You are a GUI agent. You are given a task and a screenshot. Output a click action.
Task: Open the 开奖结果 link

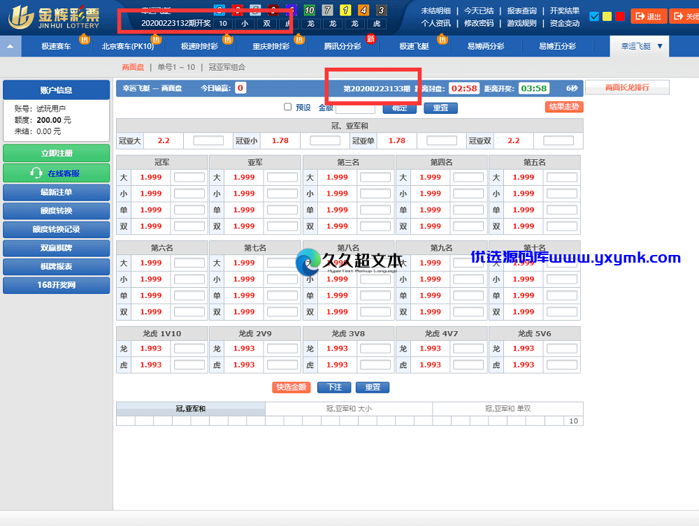(x=564, y=10)
